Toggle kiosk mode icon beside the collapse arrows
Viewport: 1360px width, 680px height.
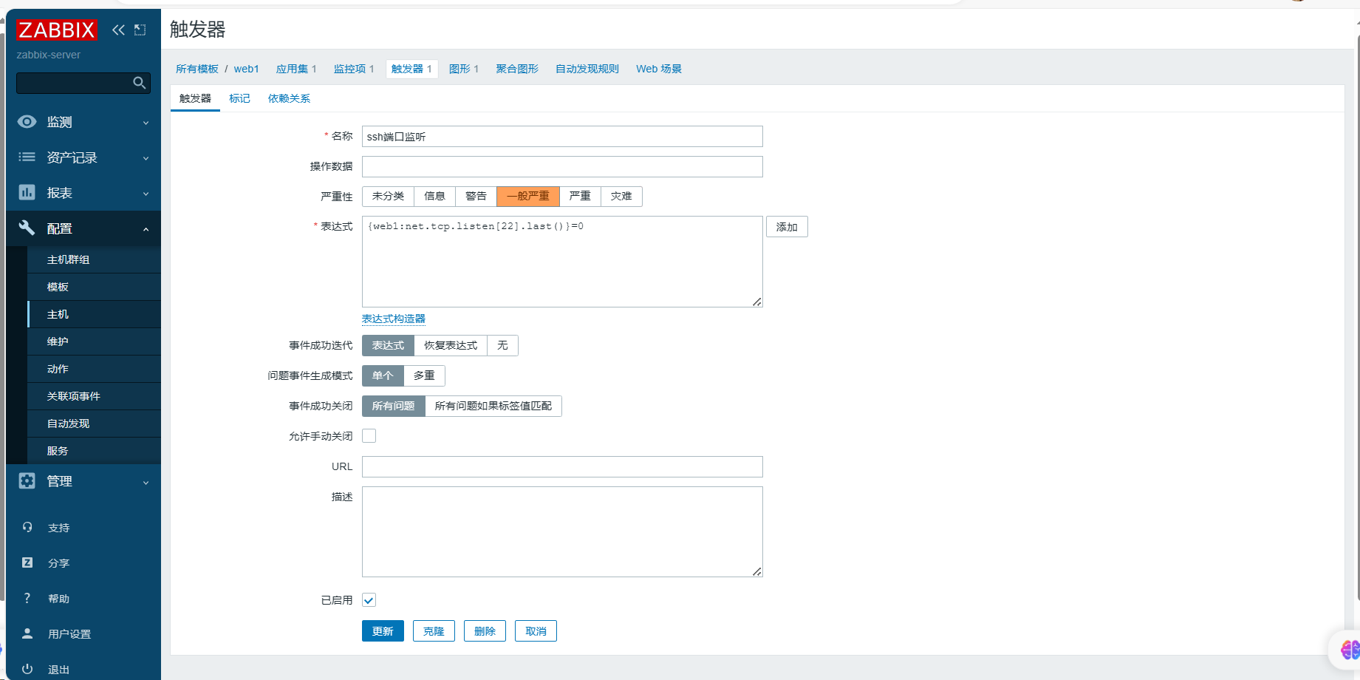[140, 30]
